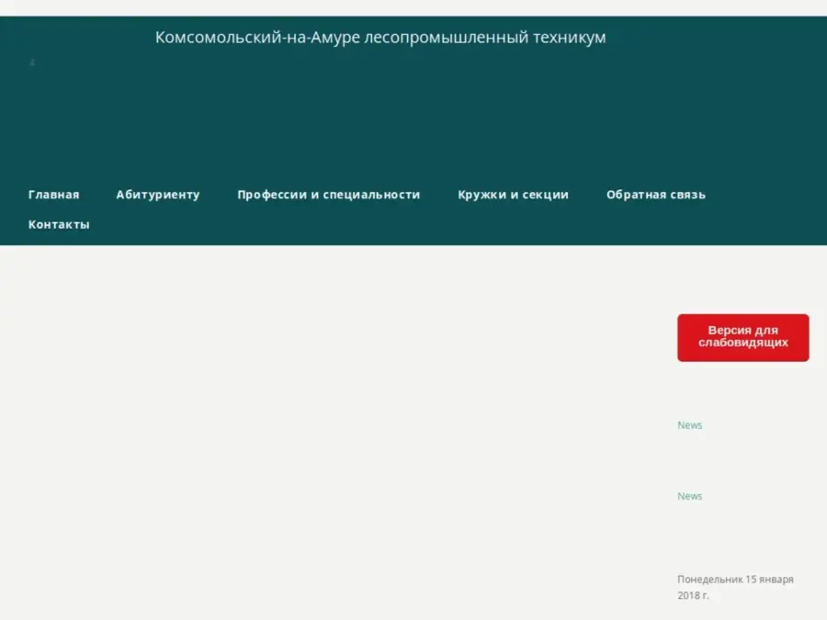Click the Понедельник 15 января date text
Viewport: 827px width, 620px height.
(x=735, y=580)
